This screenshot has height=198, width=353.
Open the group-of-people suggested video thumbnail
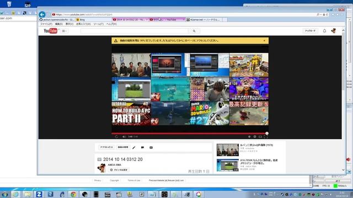131,65
